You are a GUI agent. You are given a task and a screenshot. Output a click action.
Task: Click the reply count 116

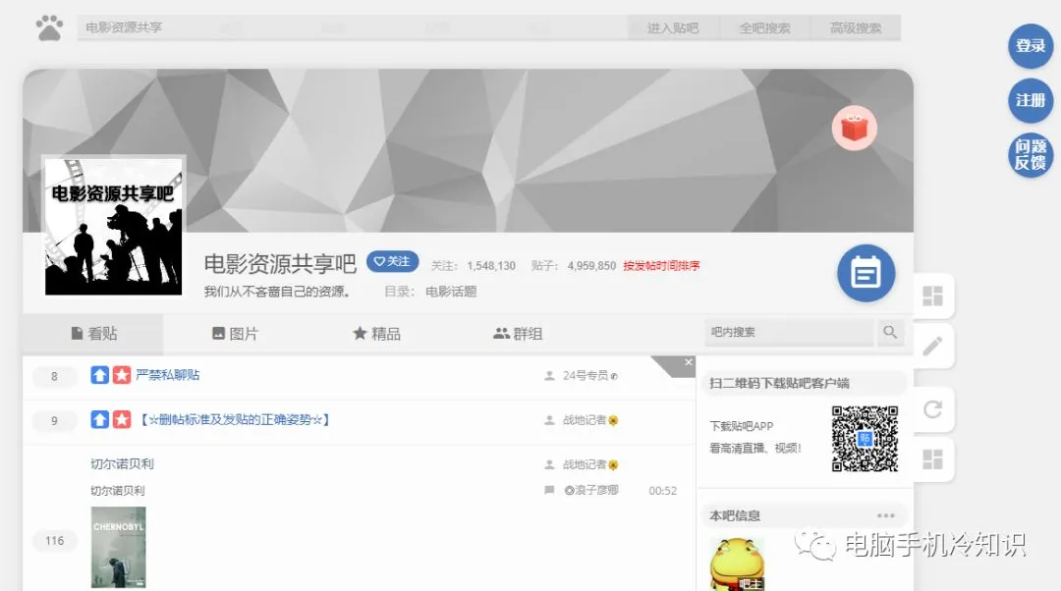click(55, 540)
